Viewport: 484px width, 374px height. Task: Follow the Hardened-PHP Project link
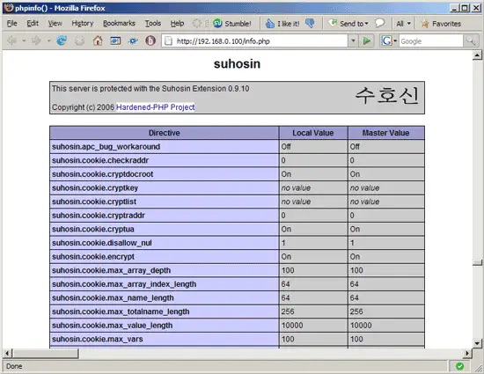155,107
